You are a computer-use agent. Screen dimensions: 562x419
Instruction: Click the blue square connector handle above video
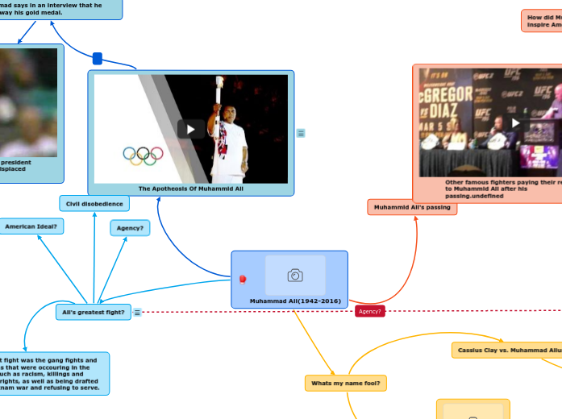click(x=98, y=58)
